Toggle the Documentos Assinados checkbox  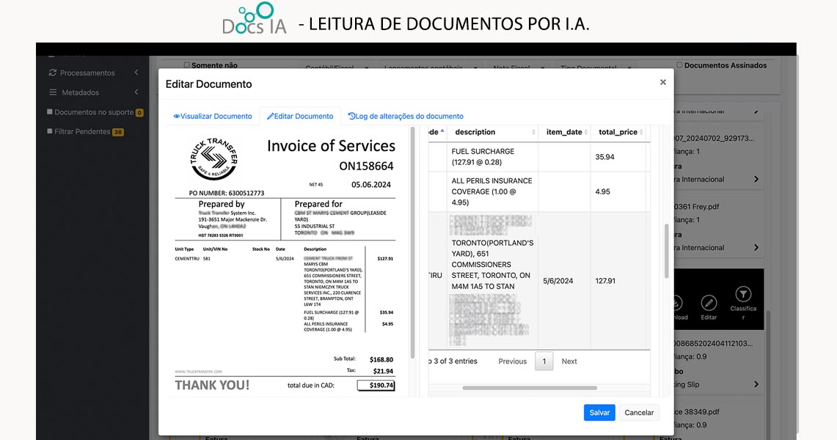click(x=679, y=65)
